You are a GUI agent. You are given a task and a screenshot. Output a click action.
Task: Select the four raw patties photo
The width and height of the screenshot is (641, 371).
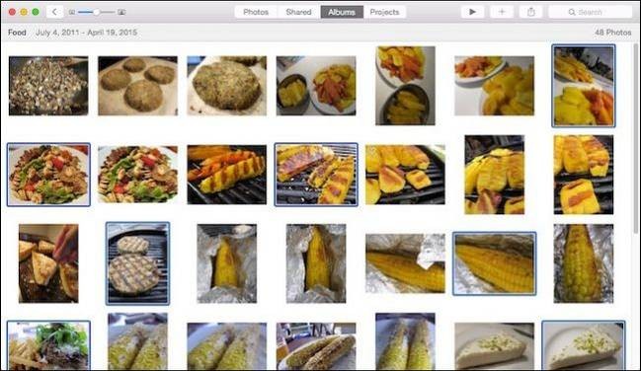pos(137,86)
